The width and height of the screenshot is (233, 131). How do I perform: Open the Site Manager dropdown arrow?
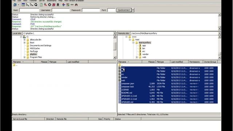tap(19, 5)
